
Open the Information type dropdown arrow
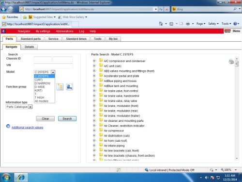[x=30, y=107]
